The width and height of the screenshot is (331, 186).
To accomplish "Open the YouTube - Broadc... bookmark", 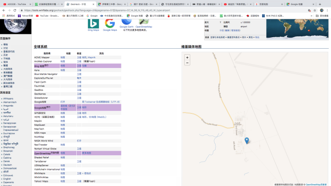I will (x=47, y=16).
